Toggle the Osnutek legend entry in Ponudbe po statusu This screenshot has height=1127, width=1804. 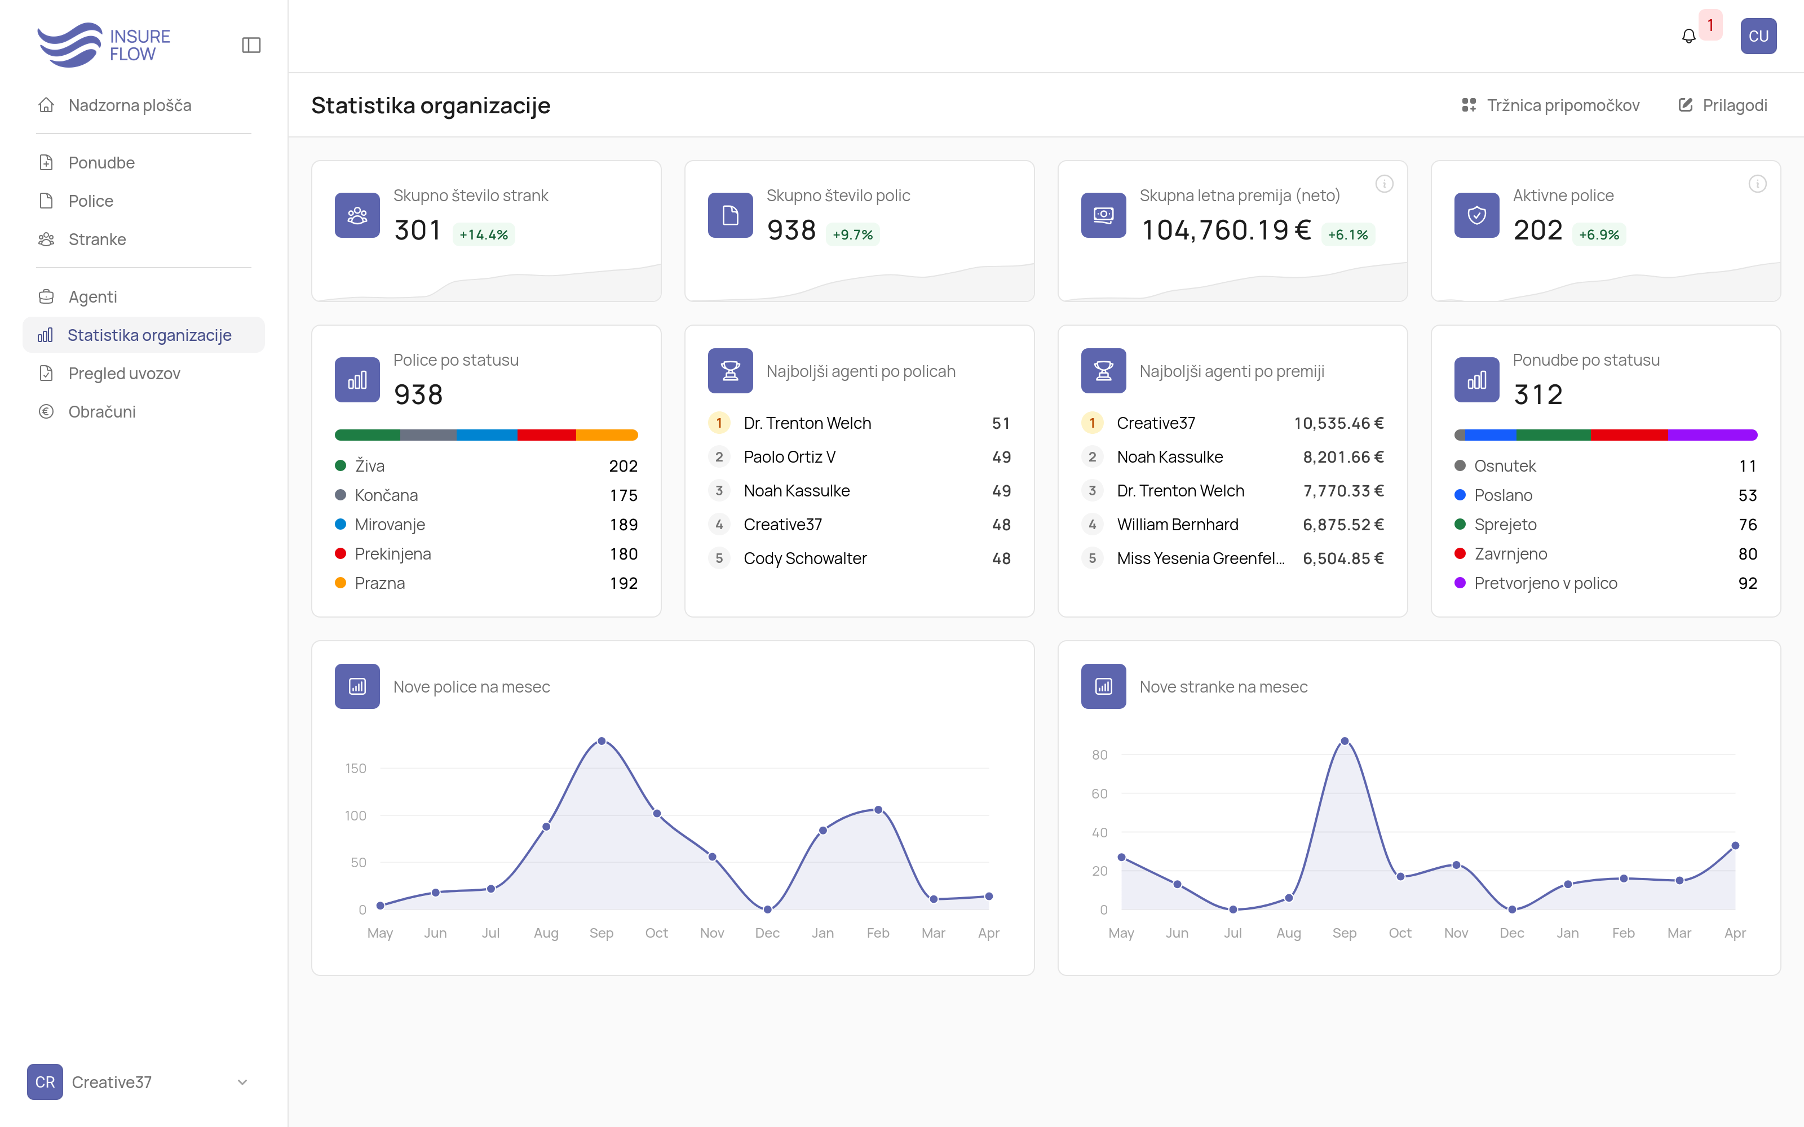(x=1505, y=465)
